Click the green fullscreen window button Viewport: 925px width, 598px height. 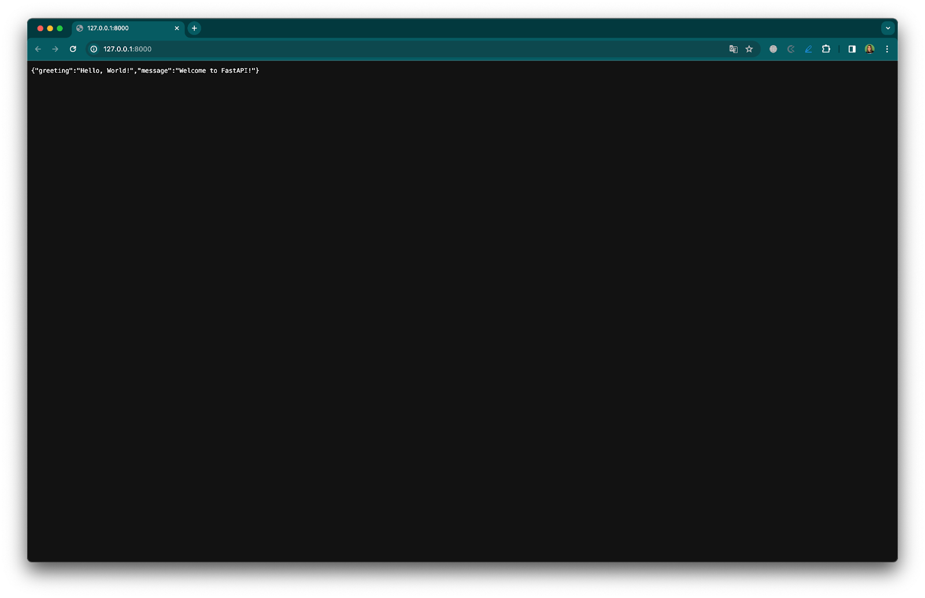coord(60,28)
